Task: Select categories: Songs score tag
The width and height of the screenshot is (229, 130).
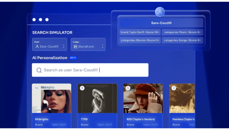Action: pyautogui.click(x=183, y=40)
